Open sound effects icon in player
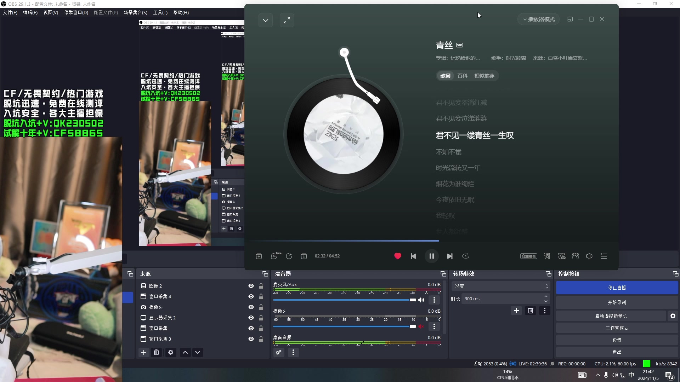The image size is (680, 382). click(x=562, y=256)
